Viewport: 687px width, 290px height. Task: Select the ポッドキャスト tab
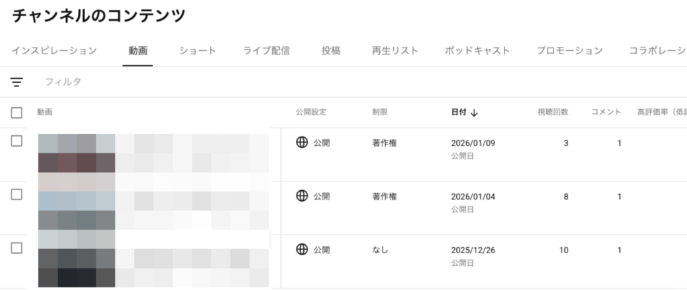coord(477,50)
